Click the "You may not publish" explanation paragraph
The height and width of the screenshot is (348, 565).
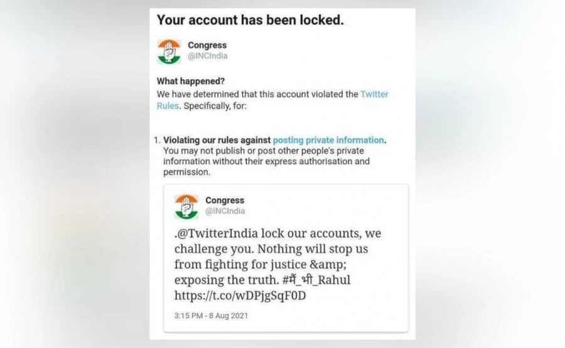point(264,156)
